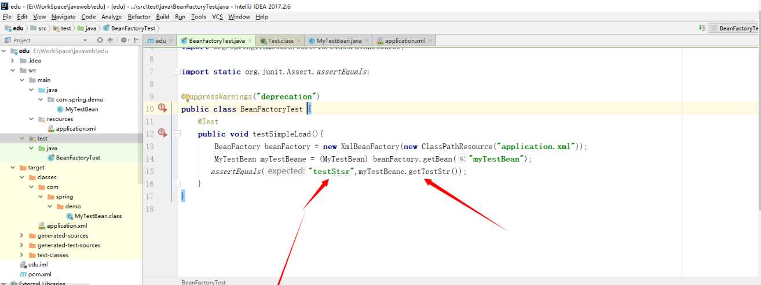Click the BeanFactoryTest breadcrumb below the editor
The image size is (761, 285).
pyautogui.click(x=203, y=282)
